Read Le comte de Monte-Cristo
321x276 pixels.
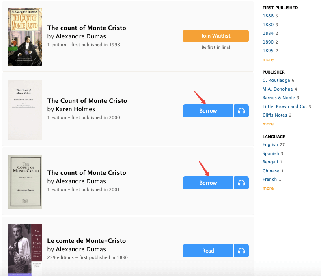(208, 251)
